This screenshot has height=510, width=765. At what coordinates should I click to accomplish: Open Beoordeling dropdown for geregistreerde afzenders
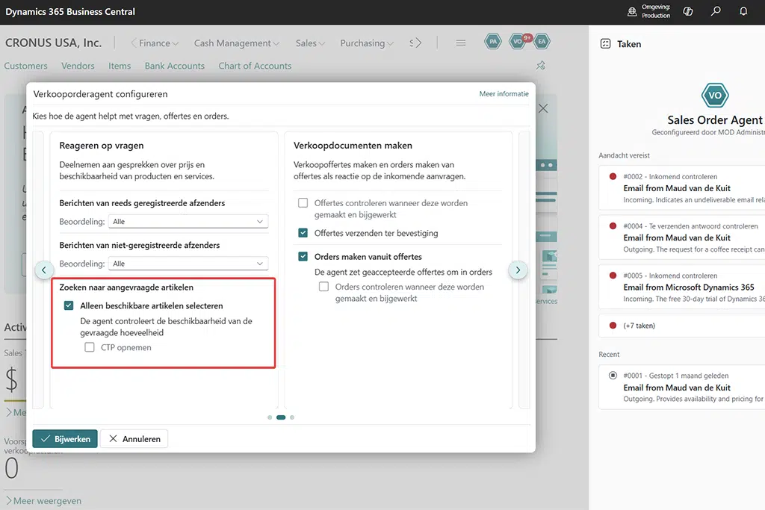click(x=188, y=221)
